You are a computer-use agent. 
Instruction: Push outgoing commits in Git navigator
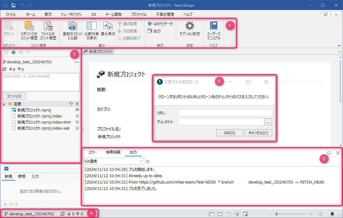21,69
